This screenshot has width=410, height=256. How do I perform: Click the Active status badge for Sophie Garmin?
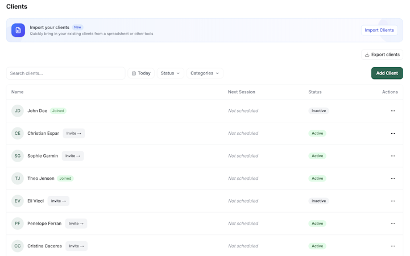coord(317,156)
